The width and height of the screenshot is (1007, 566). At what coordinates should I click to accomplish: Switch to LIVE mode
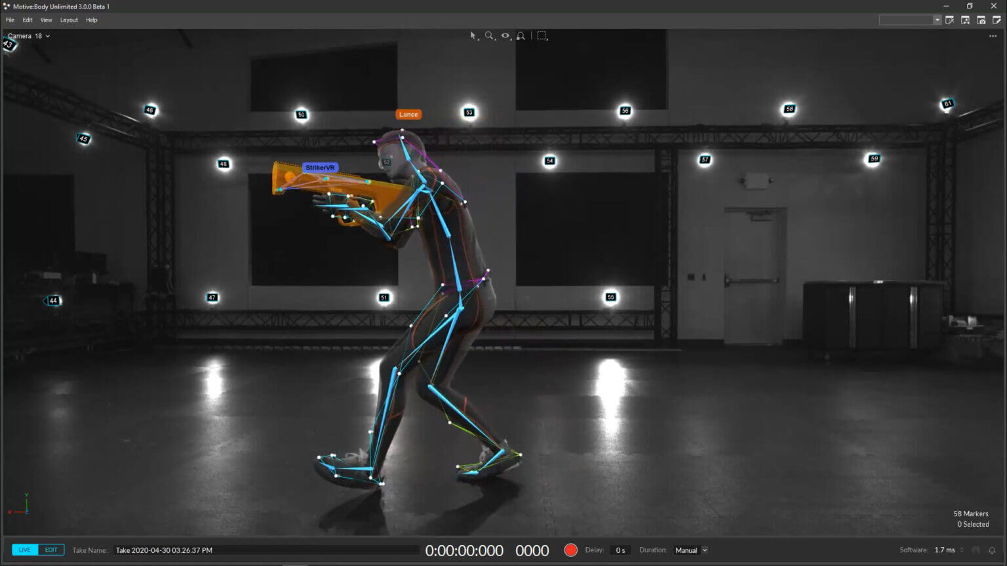tap(25, 550)
